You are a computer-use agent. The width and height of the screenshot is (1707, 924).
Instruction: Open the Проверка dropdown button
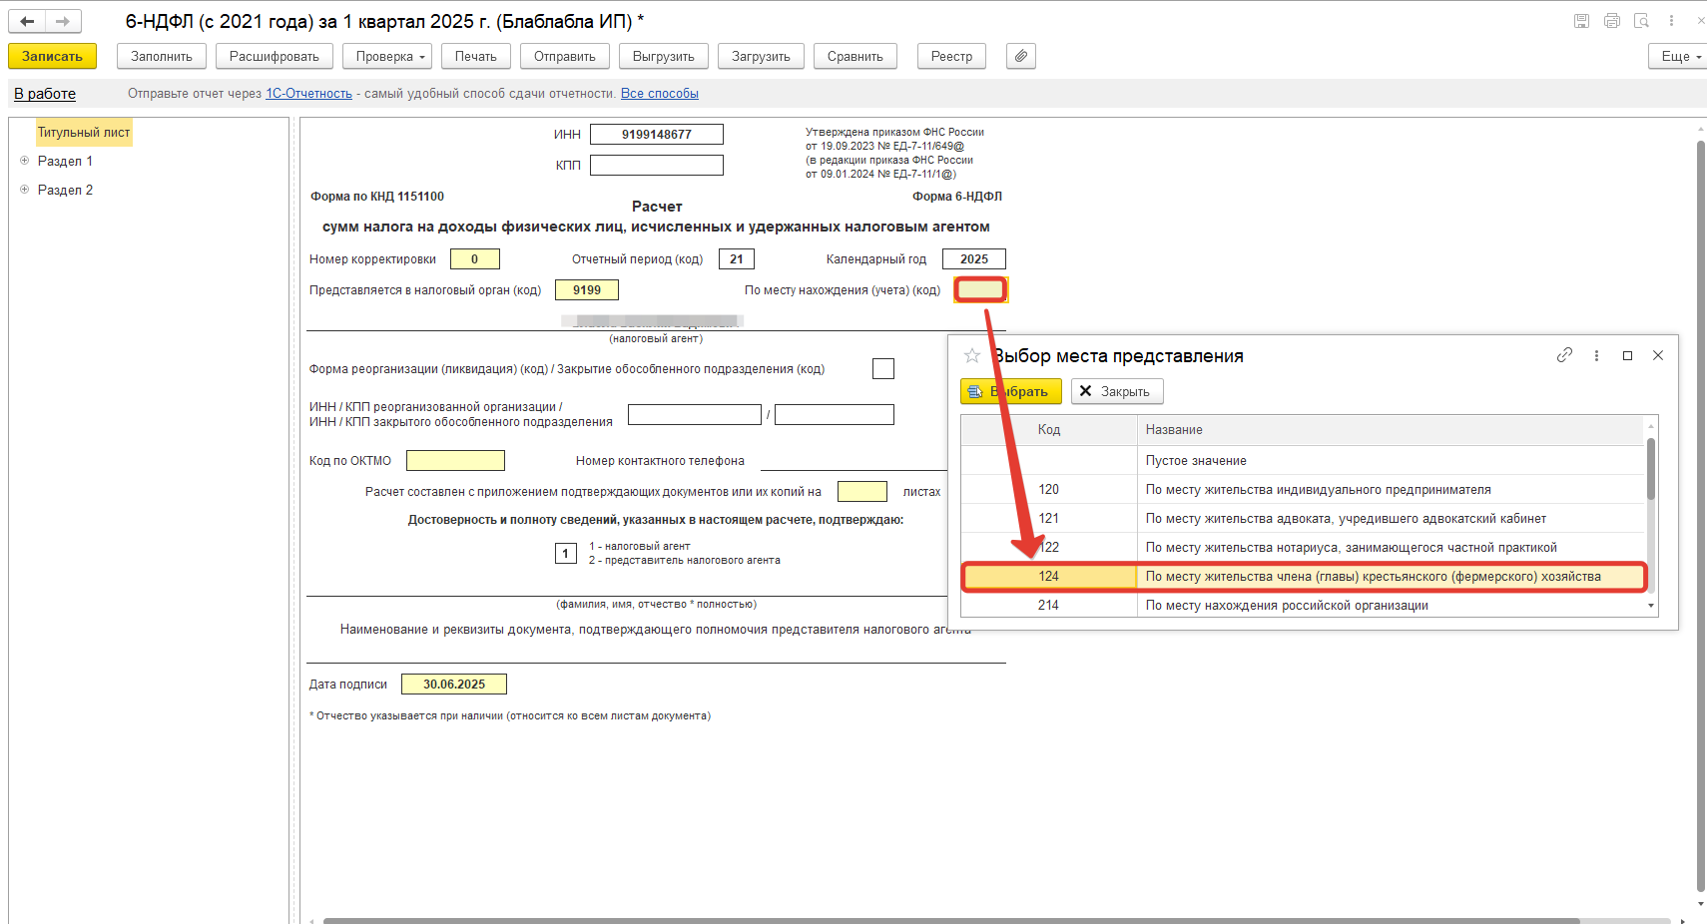coord(386,57)
